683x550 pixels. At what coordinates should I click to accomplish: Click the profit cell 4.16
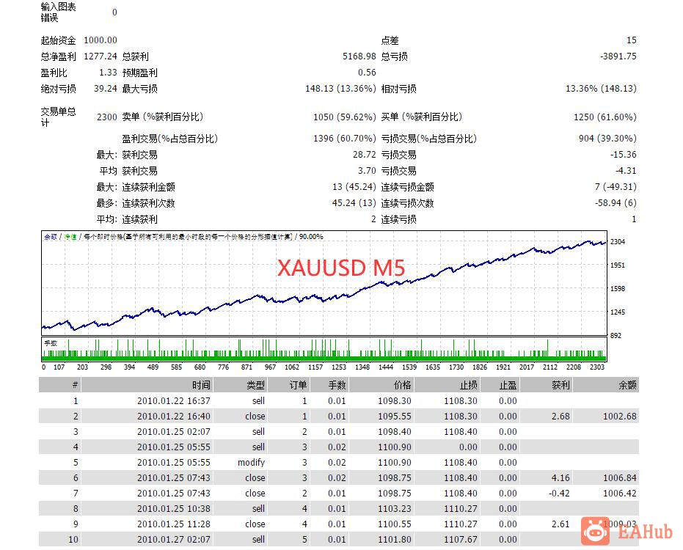click(560, 477)
